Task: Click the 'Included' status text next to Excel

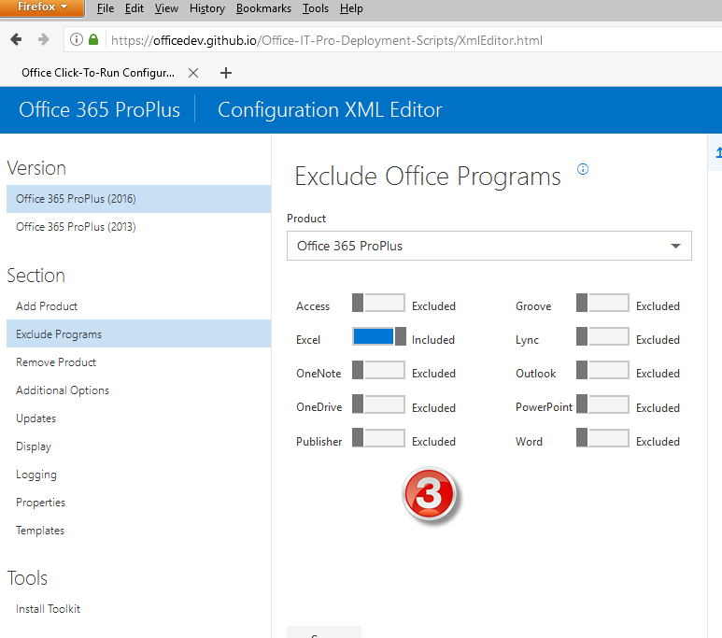Action: coord(433,340)
